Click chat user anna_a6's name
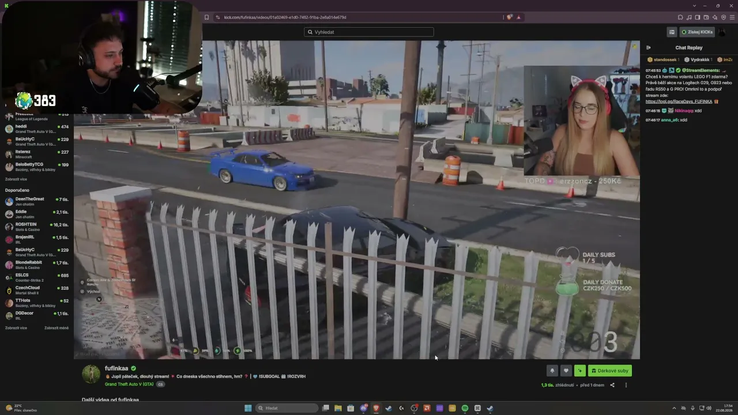Image resolution: width=738 pixels, height=415 pixels. coord(670,120)
